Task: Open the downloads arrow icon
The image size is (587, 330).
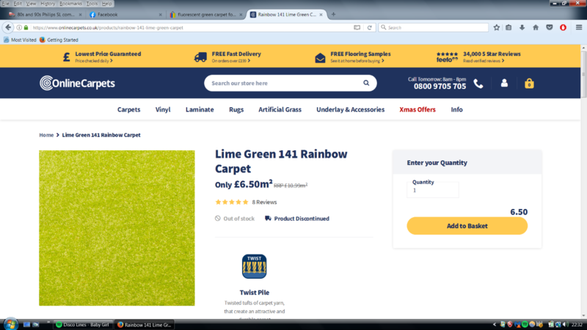Action: 522,28
